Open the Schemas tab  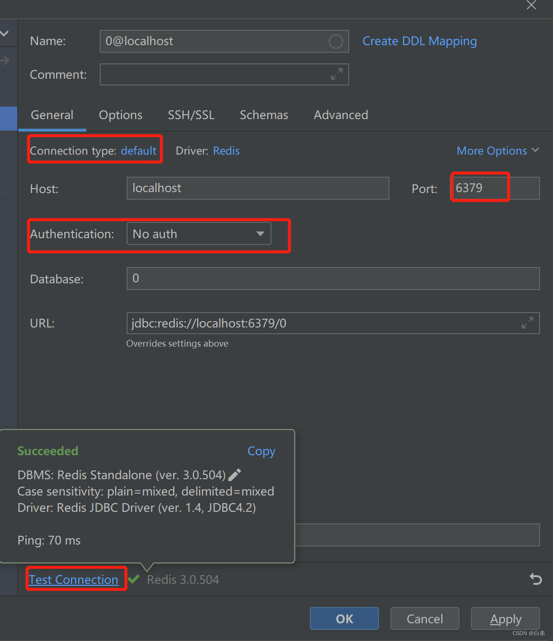264,115
